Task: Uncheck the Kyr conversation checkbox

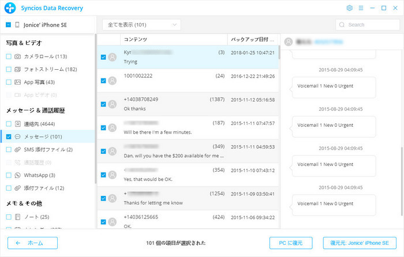Action: tap(103, 57)
